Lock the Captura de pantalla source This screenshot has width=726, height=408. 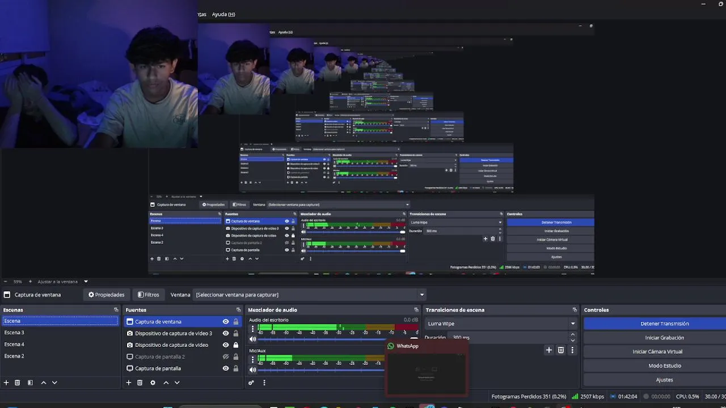tap(236, 368)
